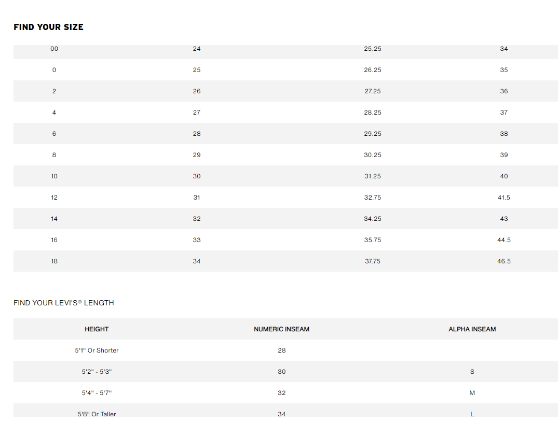Viewport: 558px width, 422px height.
Task: Click the NUMERIC INSEAM column header
Action: pos(281,329)
